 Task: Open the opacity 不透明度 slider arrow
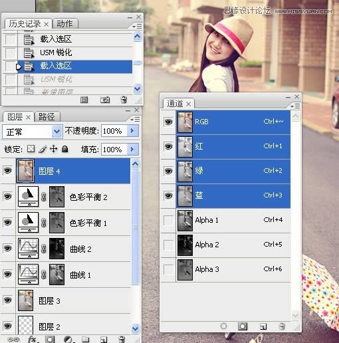[x=132, y=130]
